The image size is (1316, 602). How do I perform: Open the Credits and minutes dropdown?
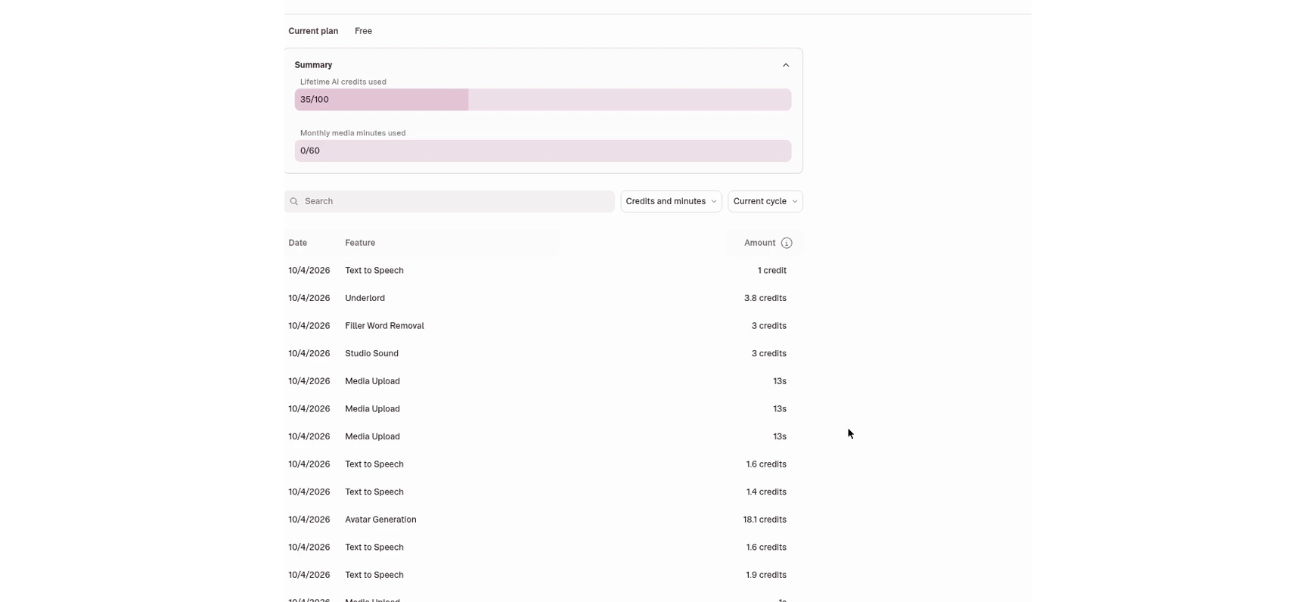(x=671, y=201)
